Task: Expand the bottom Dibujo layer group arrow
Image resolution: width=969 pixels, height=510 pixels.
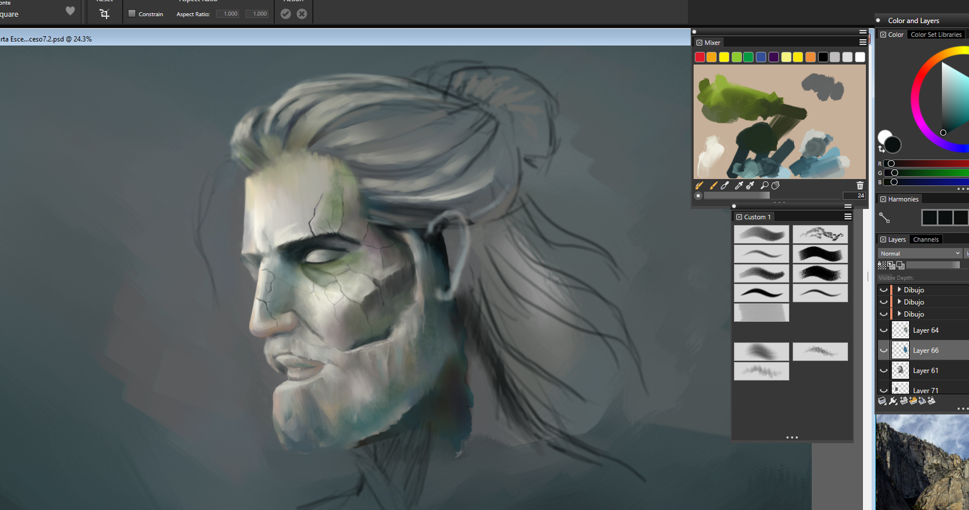Action: pyautogui.click(x=899, y=314)
